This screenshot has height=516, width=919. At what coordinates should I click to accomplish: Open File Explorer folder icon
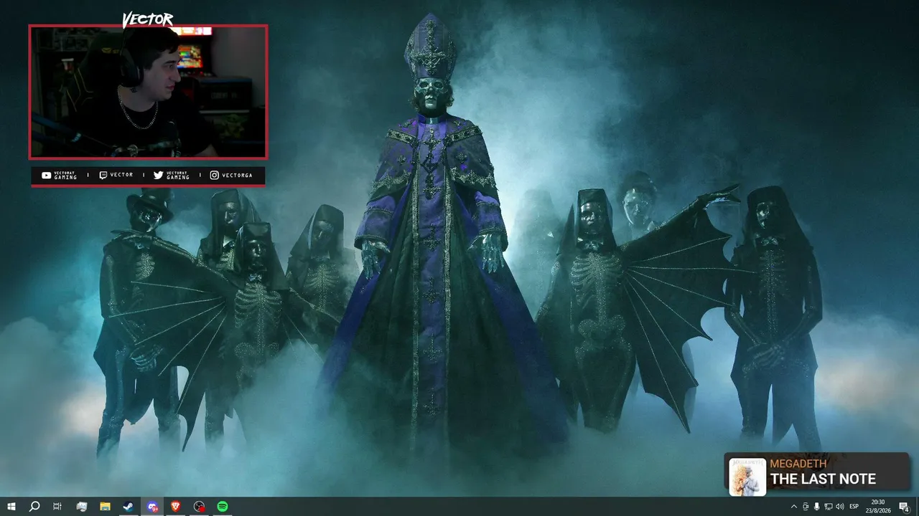coord(105,507)
